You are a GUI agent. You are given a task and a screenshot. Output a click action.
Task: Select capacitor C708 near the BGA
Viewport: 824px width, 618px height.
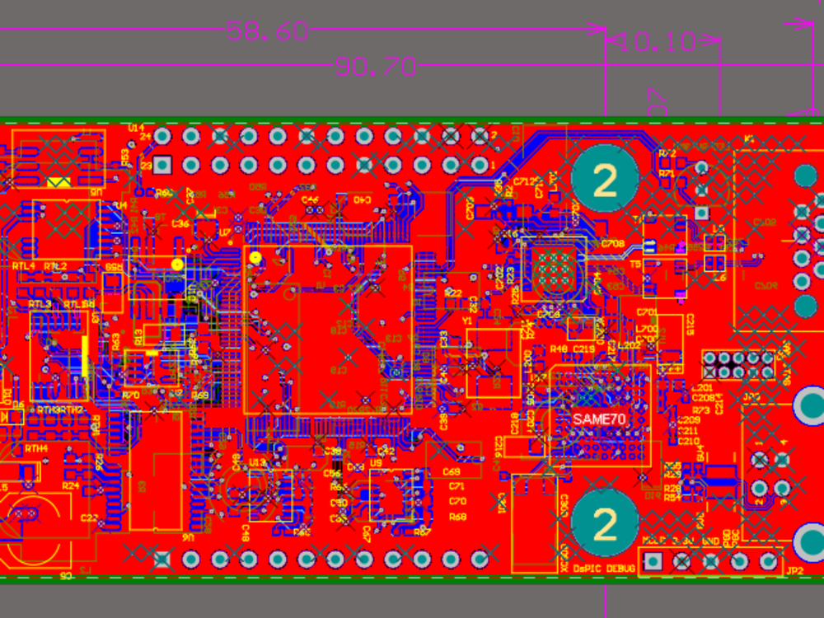click(x=611, y=243)
